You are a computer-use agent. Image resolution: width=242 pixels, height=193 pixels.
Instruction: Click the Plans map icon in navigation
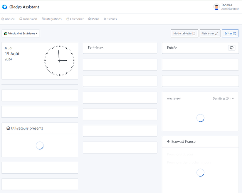tap(90, 19)
